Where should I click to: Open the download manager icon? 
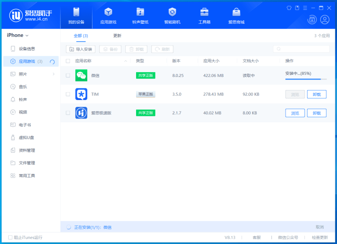(x=312, y=20)
